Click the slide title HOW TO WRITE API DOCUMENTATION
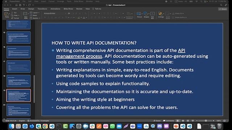 tap(94, 43)
